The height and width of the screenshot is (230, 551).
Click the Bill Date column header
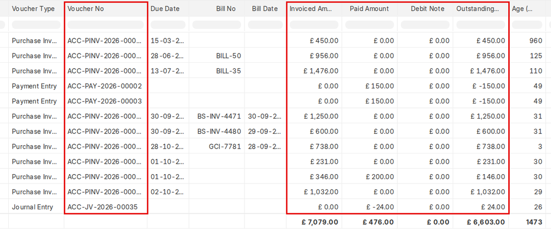click(265, 9)
